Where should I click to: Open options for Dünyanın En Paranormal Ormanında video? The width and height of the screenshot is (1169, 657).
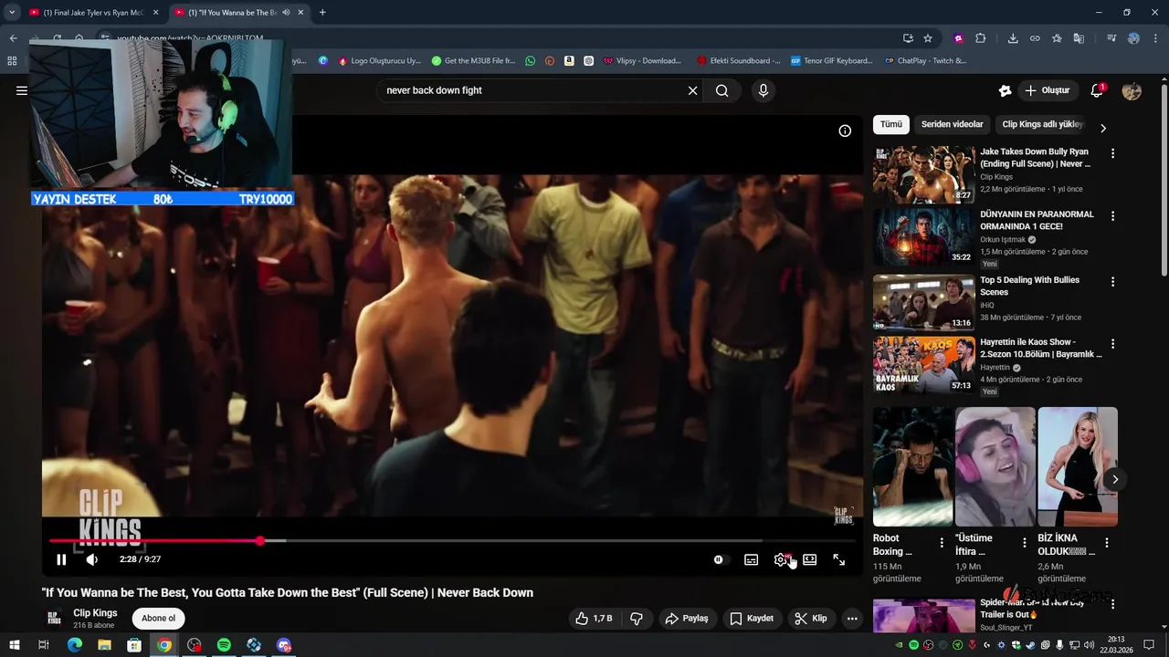click(1112, 216)
